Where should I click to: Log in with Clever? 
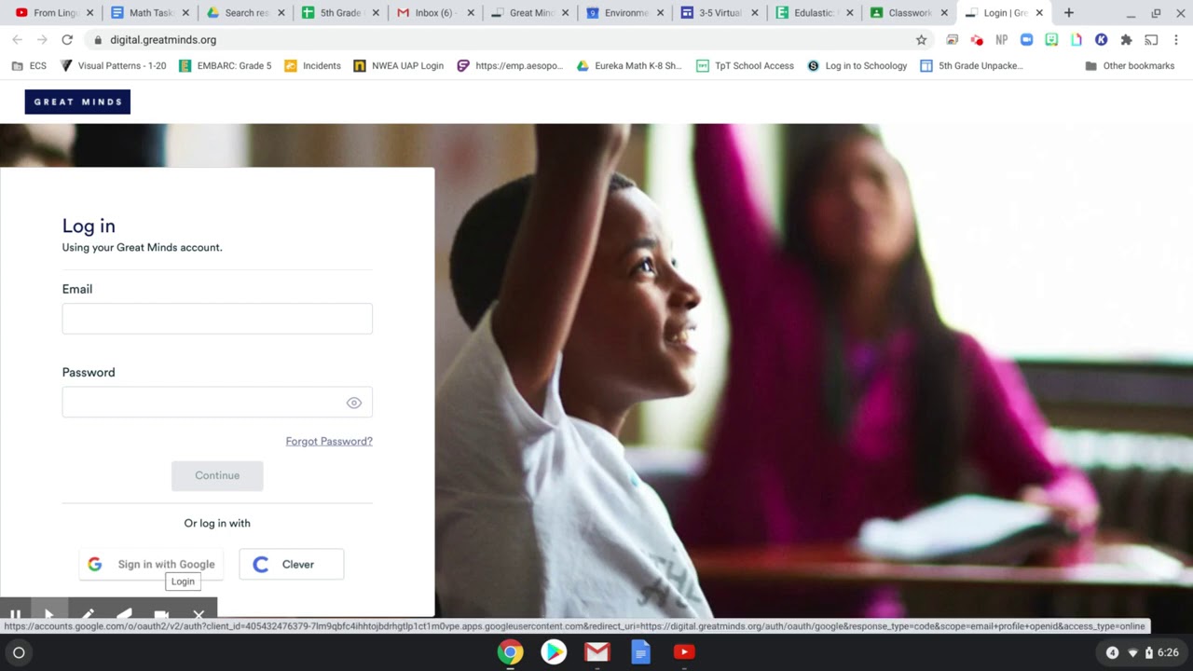click(x=291, y=564)
